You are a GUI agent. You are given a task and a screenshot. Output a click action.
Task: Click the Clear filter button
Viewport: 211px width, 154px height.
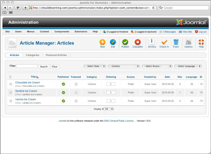pos(55,66)
